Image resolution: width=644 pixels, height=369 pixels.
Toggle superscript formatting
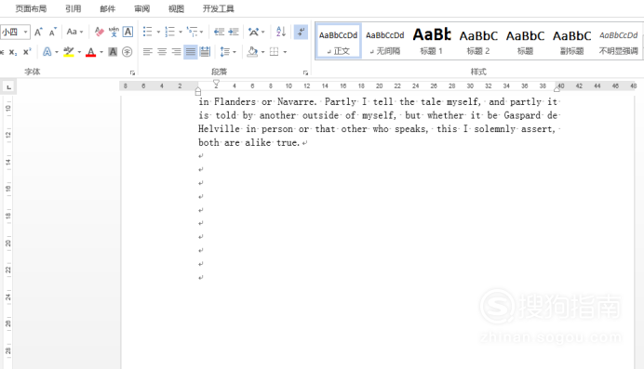27,52
